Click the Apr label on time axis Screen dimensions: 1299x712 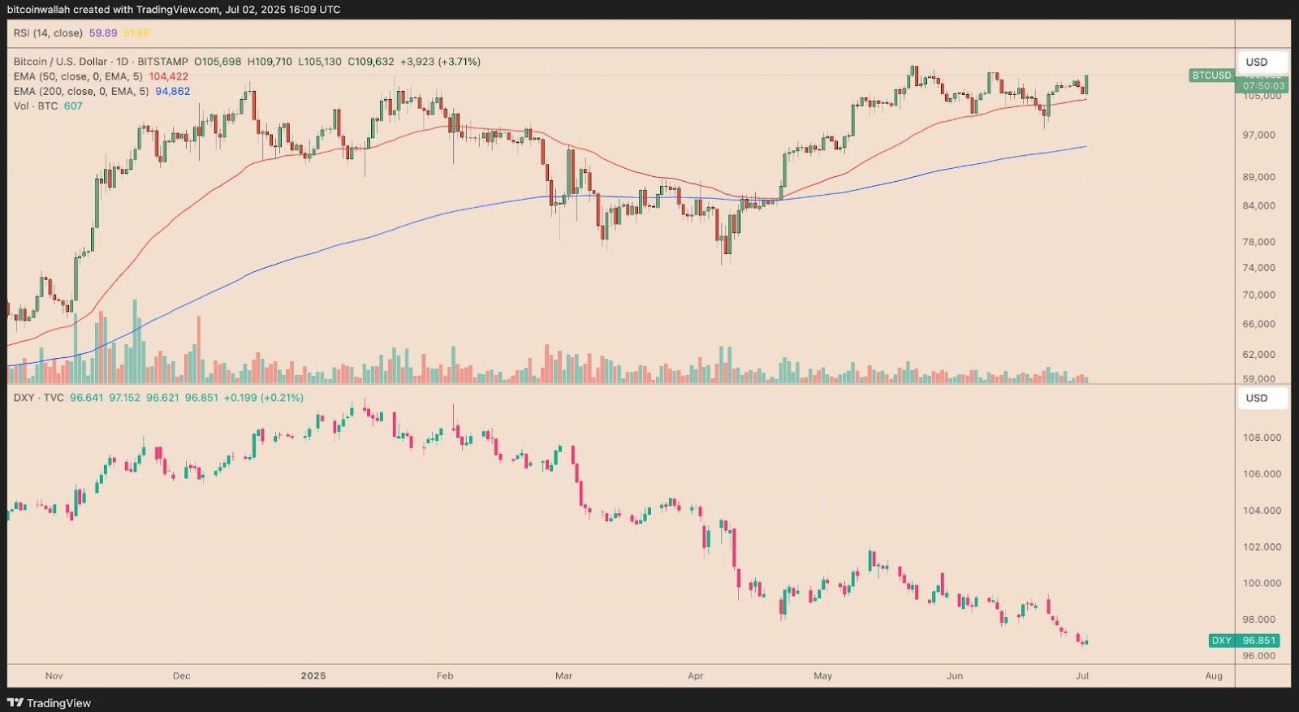click(695, 675)
